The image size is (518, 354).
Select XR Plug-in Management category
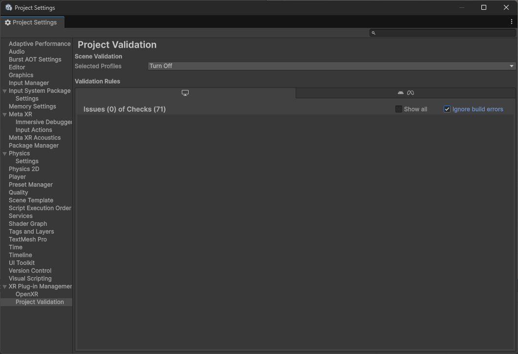[40, 286]
